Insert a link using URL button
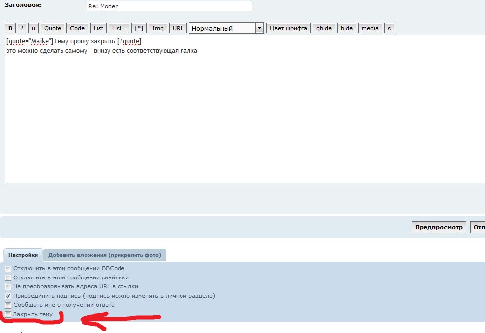This screenshot has height=333, width=485. pos(178,28)
